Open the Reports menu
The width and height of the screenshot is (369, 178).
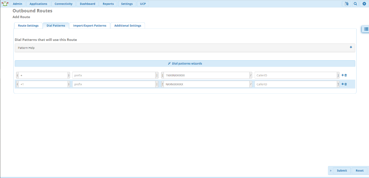tap(108, 4)
